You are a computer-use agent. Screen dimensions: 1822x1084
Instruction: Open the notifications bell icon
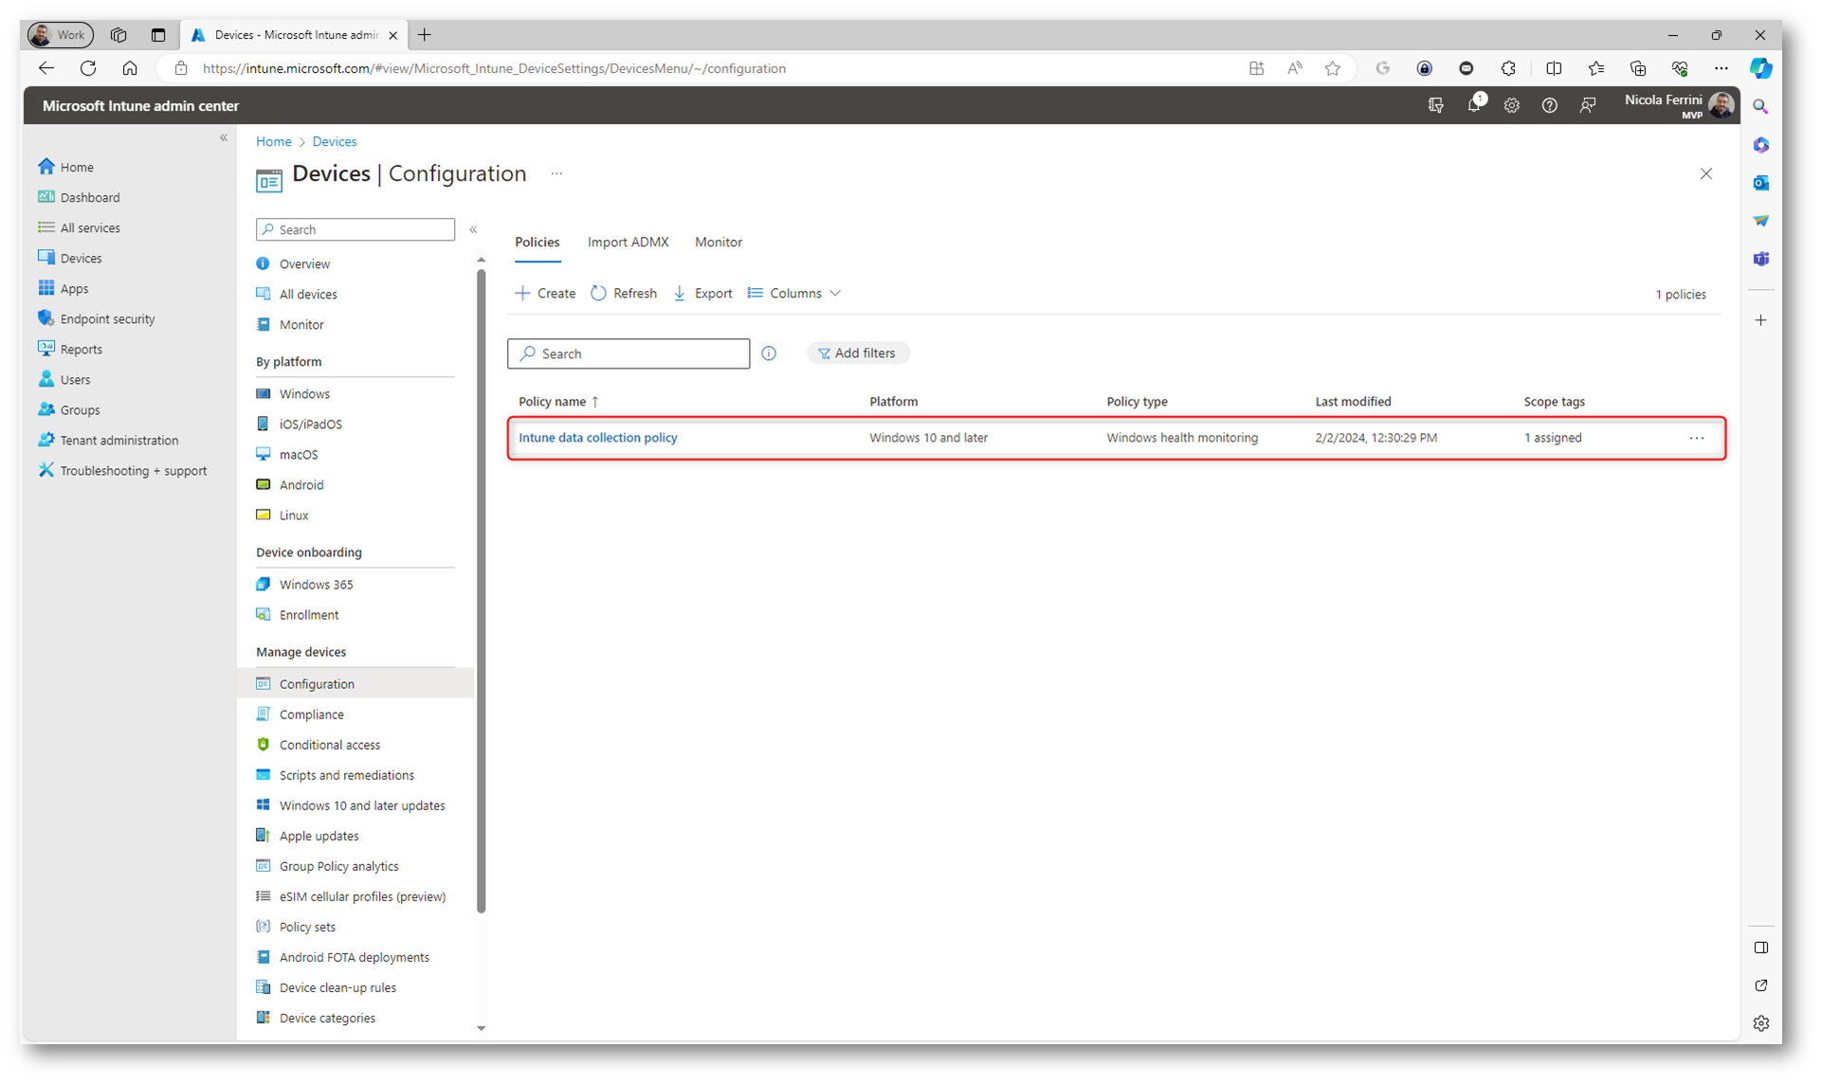1473,105
